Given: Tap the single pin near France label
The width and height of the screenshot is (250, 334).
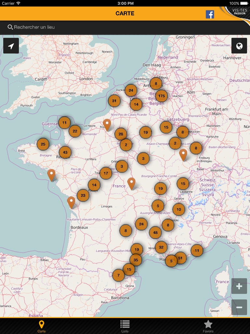Looking at the screenshot, I should click(x=132, y=184).
